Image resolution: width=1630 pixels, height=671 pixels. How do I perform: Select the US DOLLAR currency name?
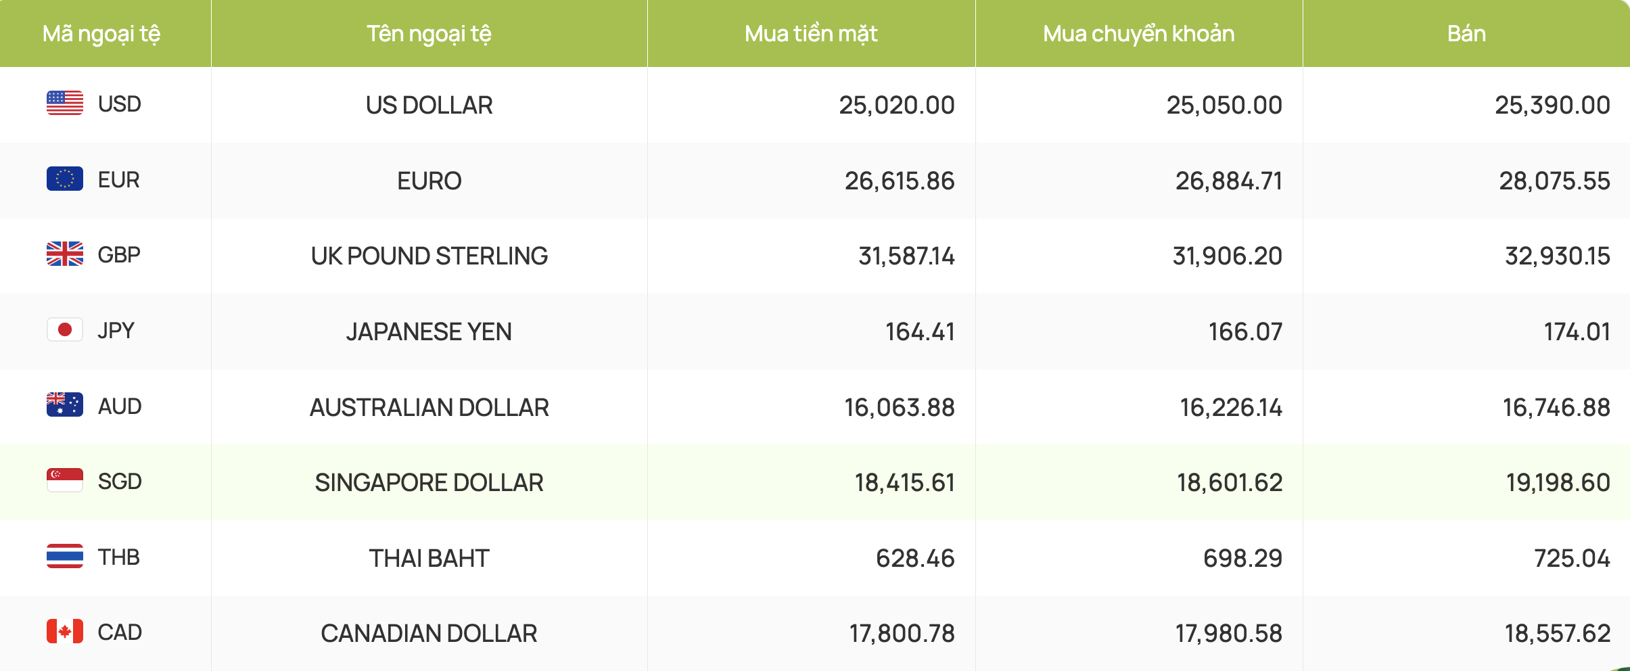(429, 106)
